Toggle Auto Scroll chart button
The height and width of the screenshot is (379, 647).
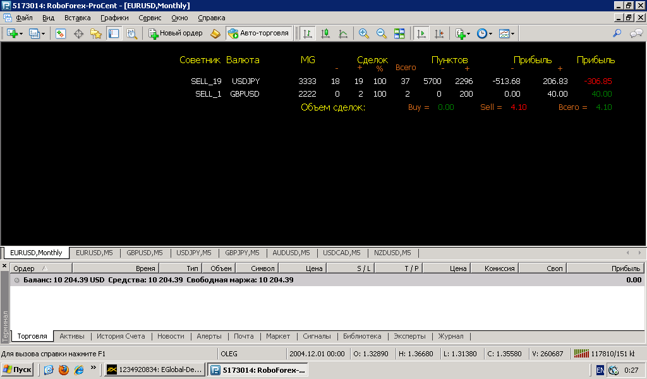tap(421, 33)
